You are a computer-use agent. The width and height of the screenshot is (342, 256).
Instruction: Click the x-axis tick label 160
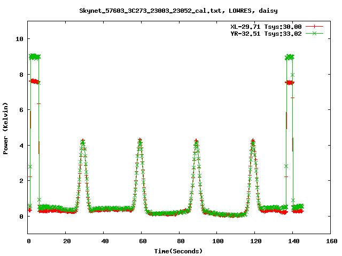330,241
